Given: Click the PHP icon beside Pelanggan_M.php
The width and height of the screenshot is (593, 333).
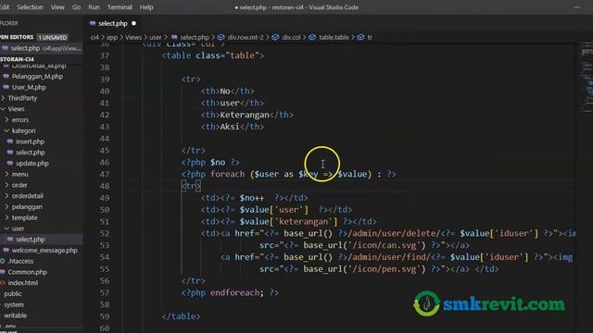Looking at the screenshot, I should (x=6, y=76).
